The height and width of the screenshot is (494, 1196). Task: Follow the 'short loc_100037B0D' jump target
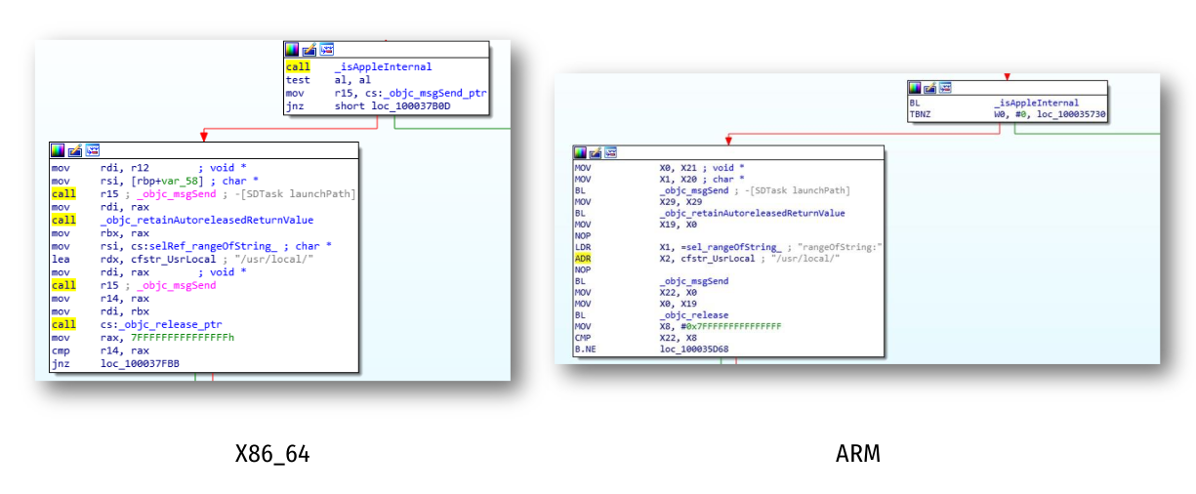pos(393,106)
